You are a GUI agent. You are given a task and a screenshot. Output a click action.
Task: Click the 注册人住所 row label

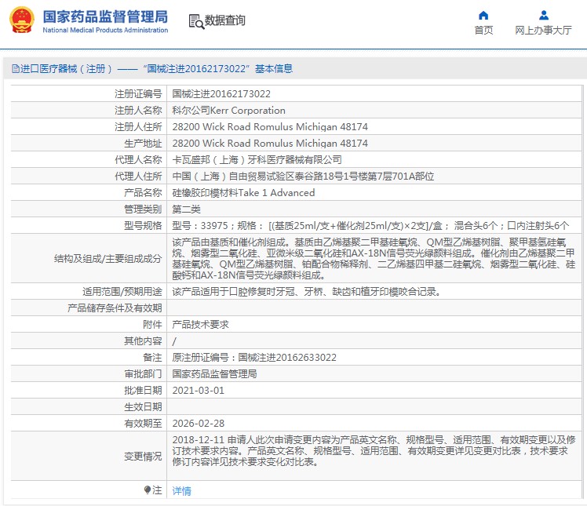[x=138, y=127]
